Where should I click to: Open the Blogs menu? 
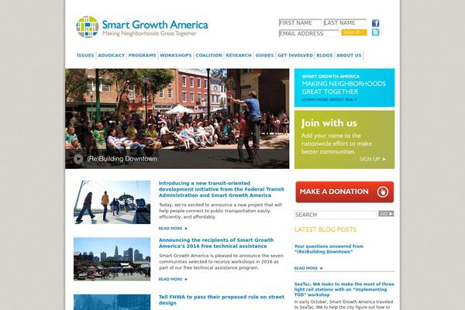point(325,56)
